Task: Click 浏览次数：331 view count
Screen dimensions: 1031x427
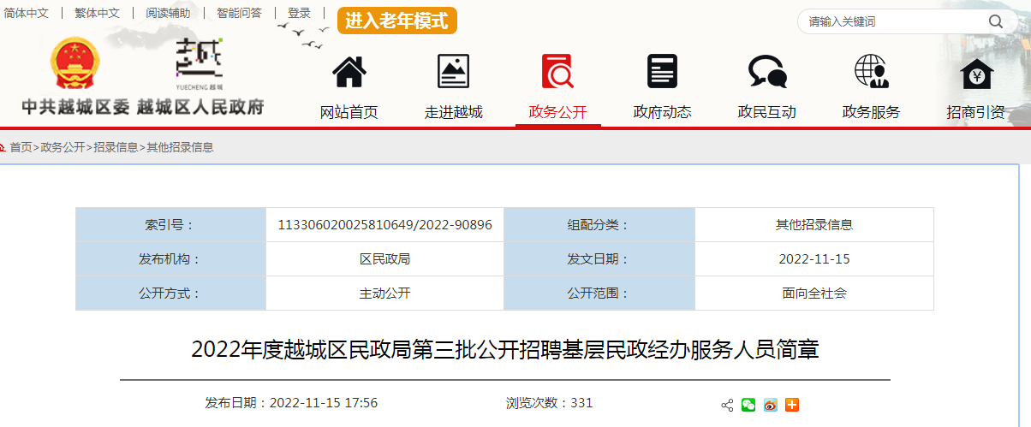Action: tap(549, 403)
